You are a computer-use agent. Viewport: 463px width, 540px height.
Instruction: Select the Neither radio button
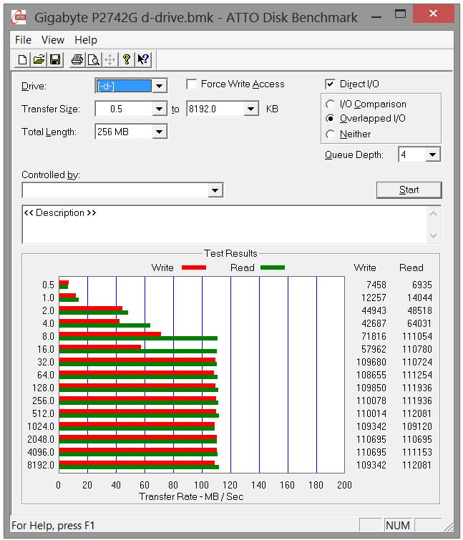(330, 134)
